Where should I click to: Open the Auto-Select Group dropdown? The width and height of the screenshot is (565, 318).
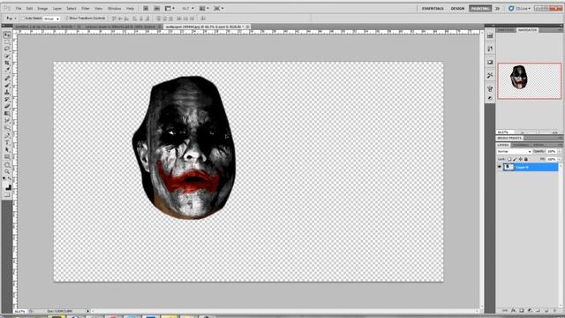tap(51, 19)
